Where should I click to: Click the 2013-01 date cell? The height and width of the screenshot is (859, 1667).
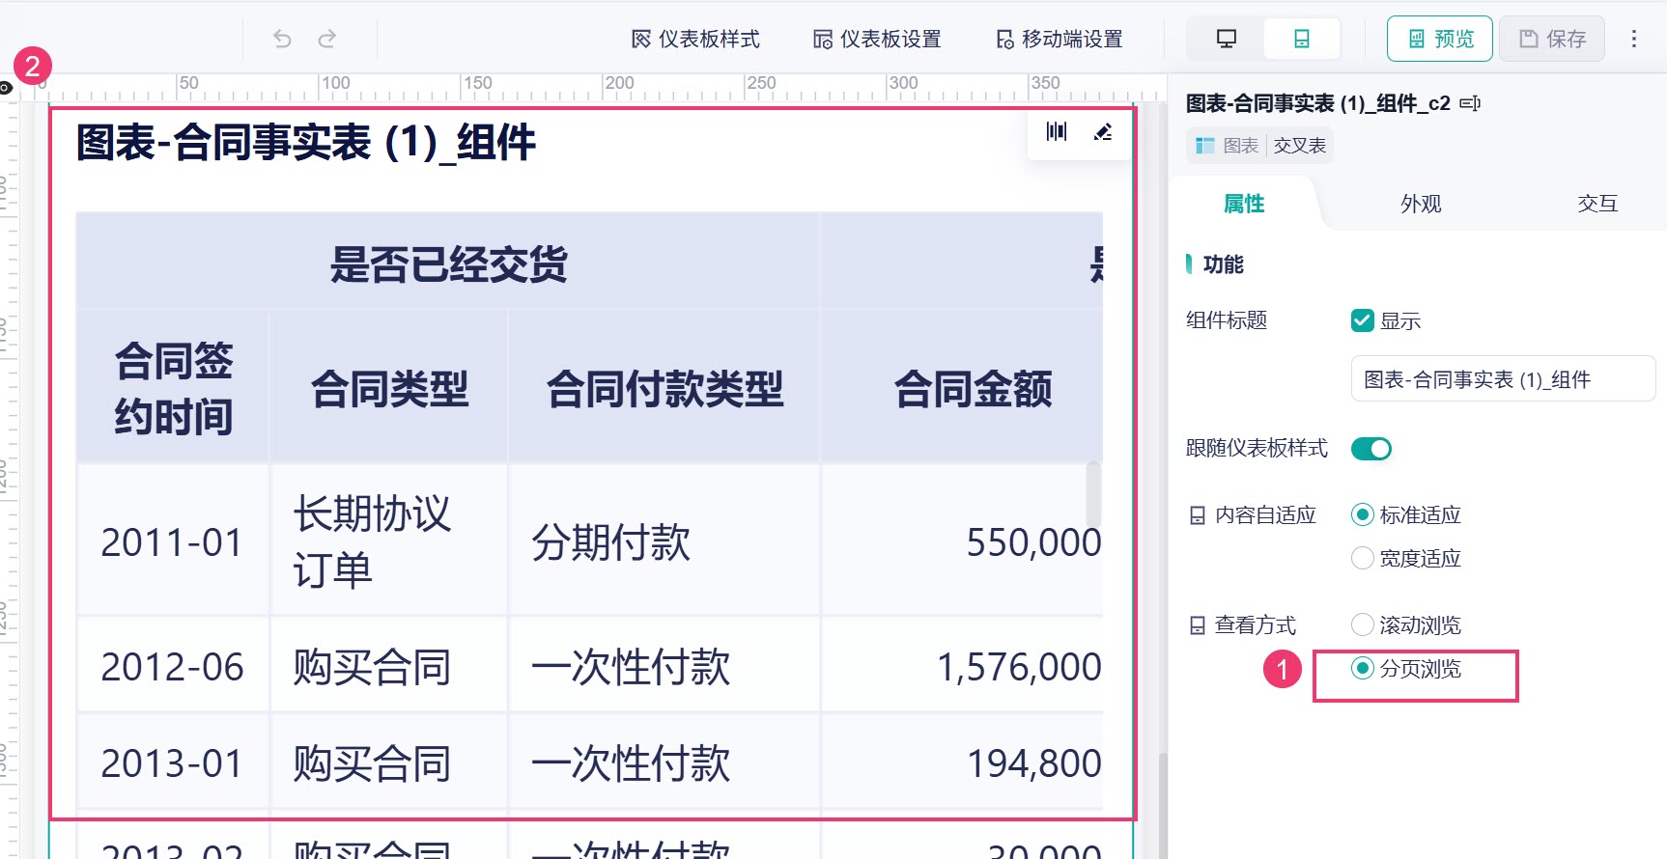[173, 763]
